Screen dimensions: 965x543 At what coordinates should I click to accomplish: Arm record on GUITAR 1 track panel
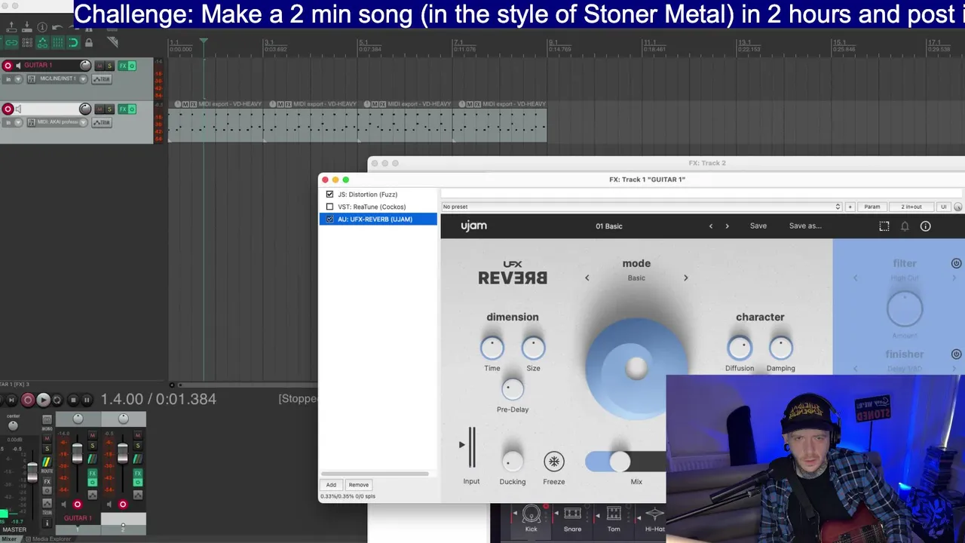click(x=8, y=66)
